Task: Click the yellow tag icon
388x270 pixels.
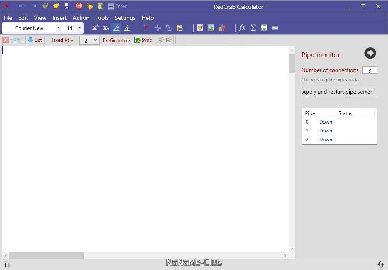Action: [56, 6]
